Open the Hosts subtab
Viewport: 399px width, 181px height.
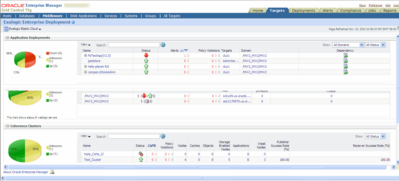(x=7, y=16)
